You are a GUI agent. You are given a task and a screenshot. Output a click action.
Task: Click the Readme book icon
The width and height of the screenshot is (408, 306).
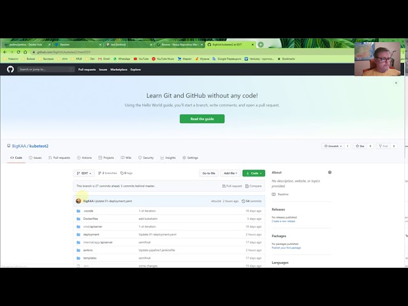tap(274, 194)
